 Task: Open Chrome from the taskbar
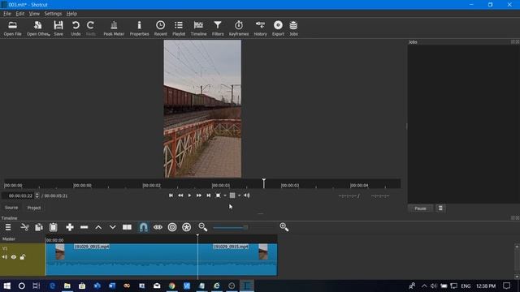tap(171, 286)
